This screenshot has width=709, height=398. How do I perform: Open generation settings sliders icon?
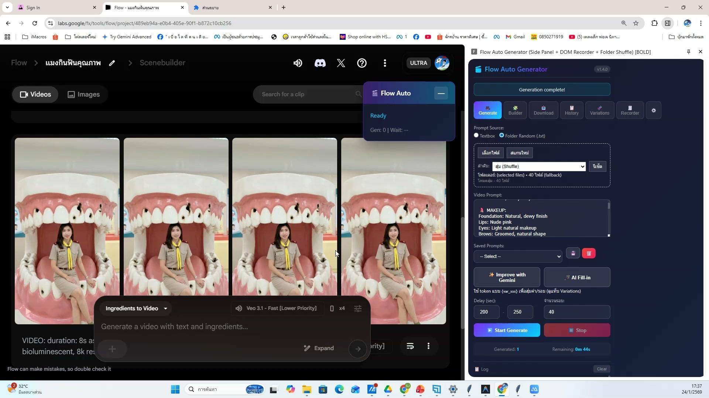358,308
